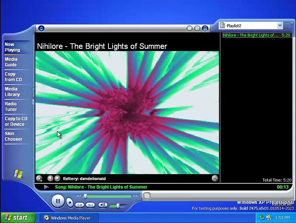Open the Copy to CD or Device tab
This screenshot has width=296, height=223.
16,121
